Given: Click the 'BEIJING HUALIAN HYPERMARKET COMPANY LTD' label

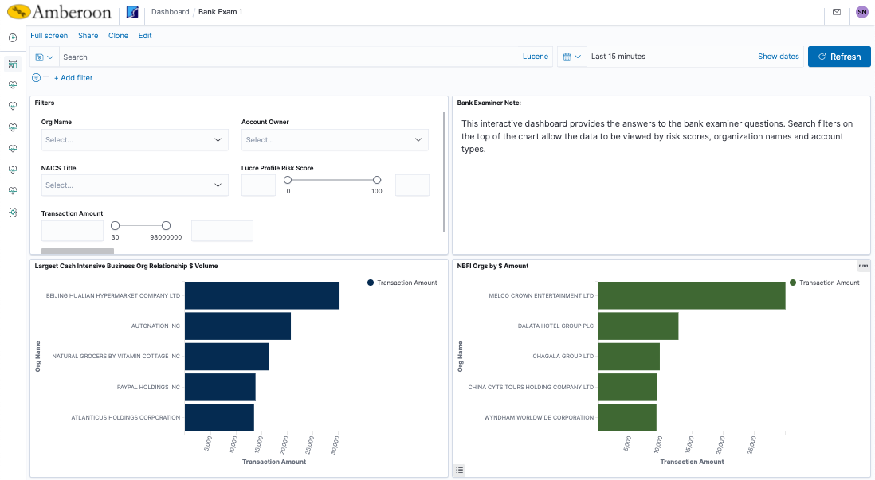Looking at the screenshot, I should [x=113, y=295].
